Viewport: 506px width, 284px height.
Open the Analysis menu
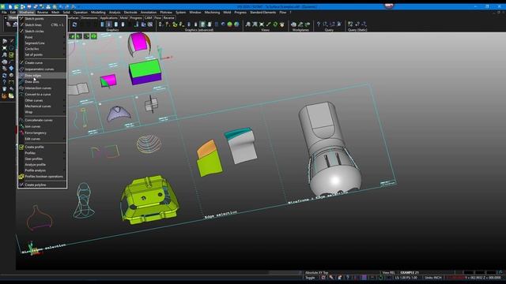pyautogui.click(x=115, y=13)
